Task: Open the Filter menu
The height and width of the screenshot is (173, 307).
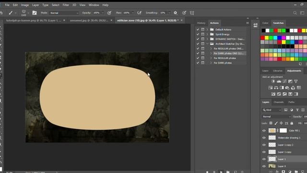Action: tap(66, 5)
